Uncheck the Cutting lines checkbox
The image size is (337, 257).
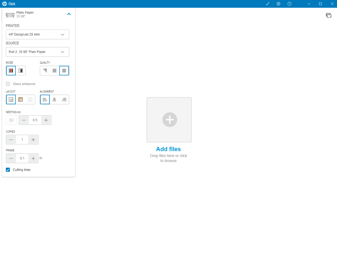pyautogui.click(x=8, y=170)
